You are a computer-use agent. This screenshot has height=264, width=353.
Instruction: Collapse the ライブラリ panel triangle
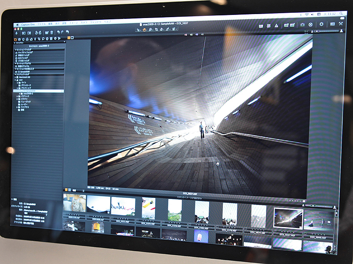click(x=15, y=43)
